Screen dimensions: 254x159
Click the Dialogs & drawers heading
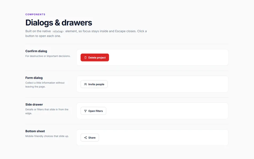59,23
